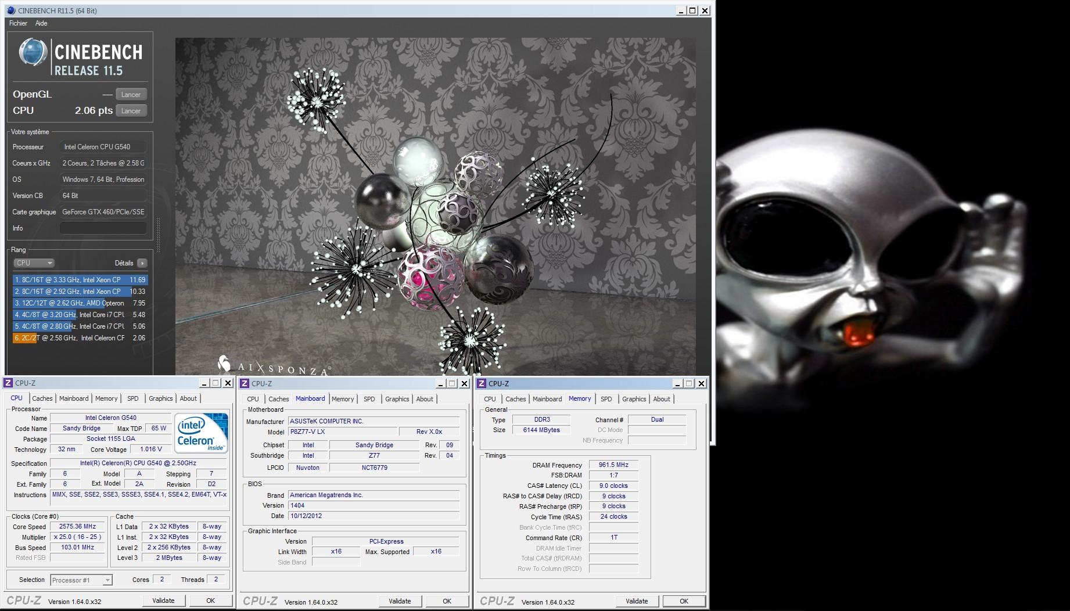Open SPD tab in Mainboard CPU-Z window

pos(369,399)
